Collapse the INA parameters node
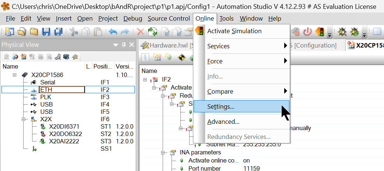Viewport: 384px width, 171px height. coord(163,153)
